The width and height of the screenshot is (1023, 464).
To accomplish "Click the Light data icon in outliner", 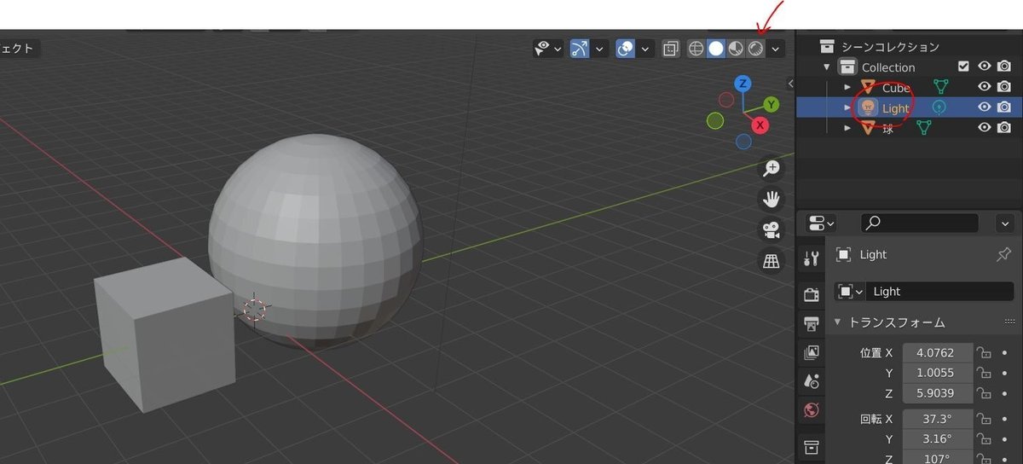I will 939,107.
